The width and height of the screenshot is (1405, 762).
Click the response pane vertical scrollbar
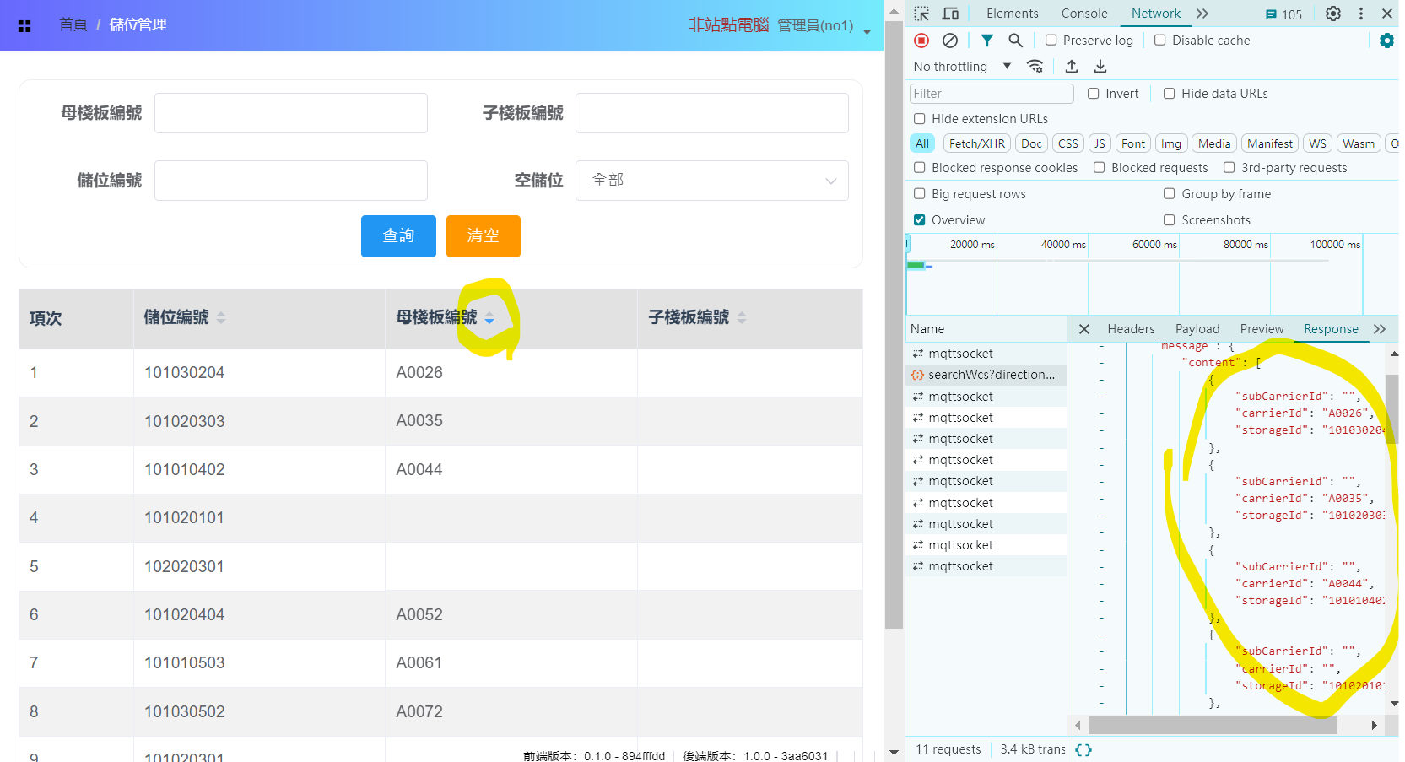(1392, 408)
